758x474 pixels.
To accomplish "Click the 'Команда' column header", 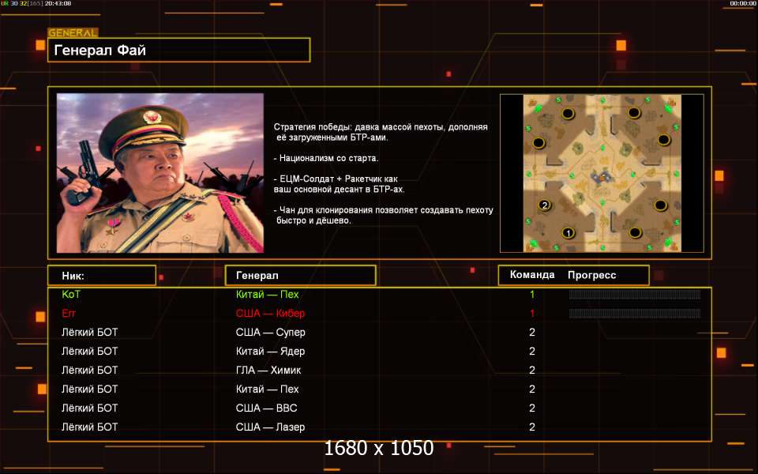I will coord(532,275).
